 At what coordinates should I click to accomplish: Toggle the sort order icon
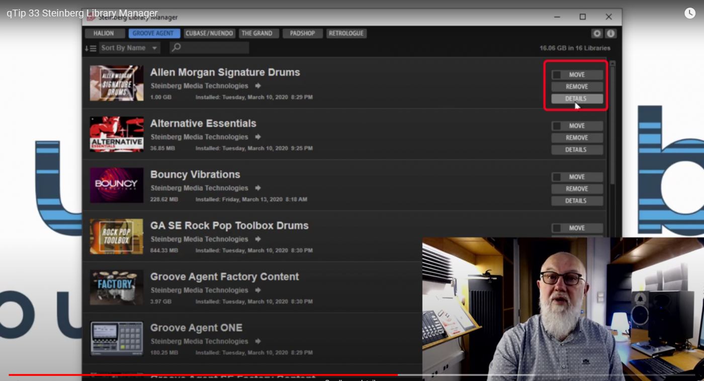[x=91, y=48]
